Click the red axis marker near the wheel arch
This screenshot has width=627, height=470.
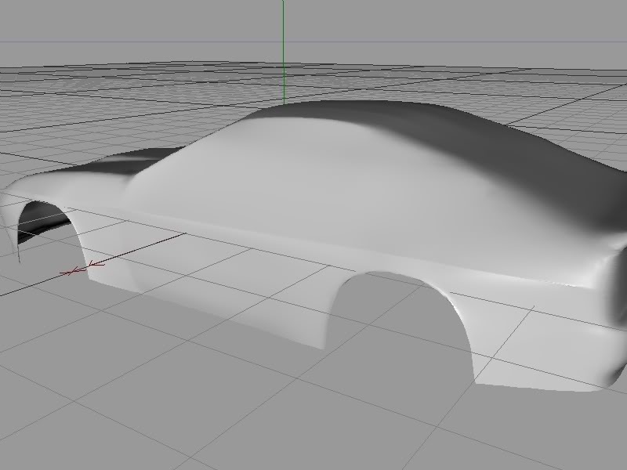[82, 268]
